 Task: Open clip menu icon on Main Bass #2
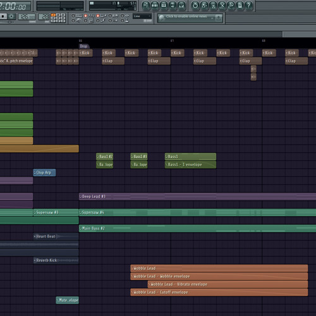81,228
